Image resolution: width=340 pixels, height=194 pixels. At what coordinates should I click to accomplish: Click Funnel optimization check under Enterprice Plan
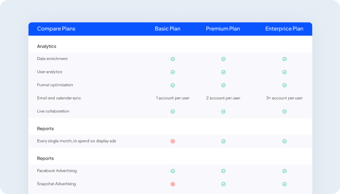(x=284, y=85)
